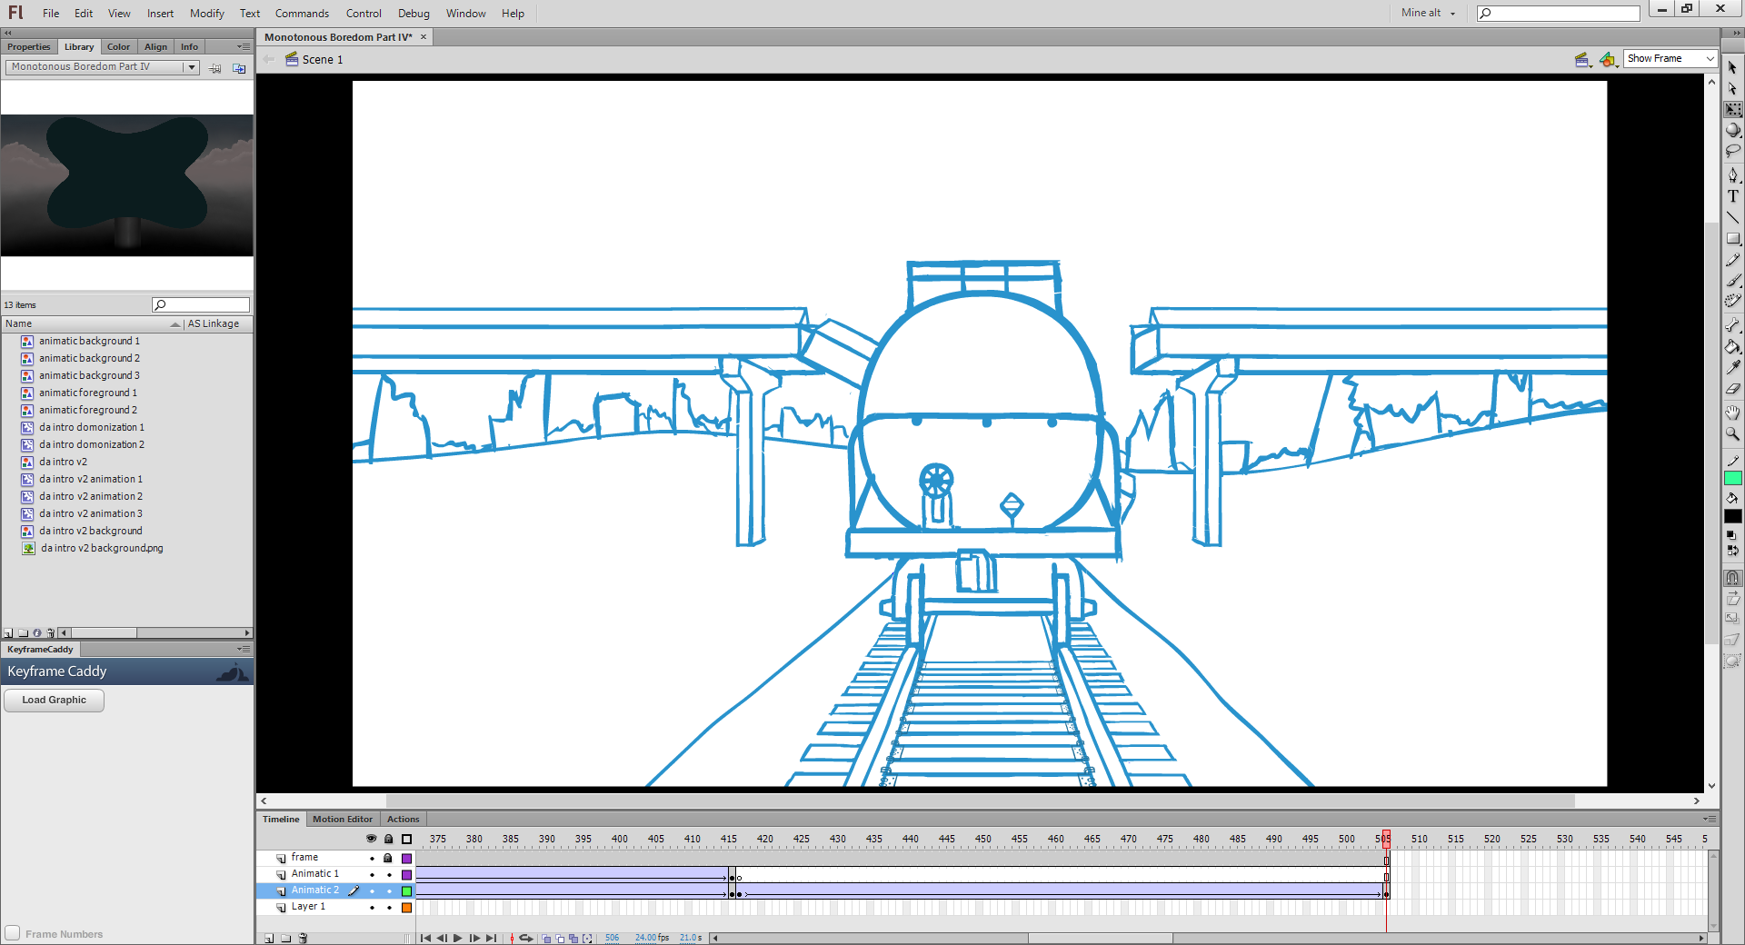Toggle loop playback button

tap(525, 939)
